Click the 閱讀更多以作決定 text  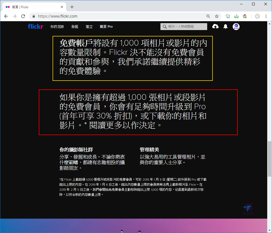coord(122,125)
